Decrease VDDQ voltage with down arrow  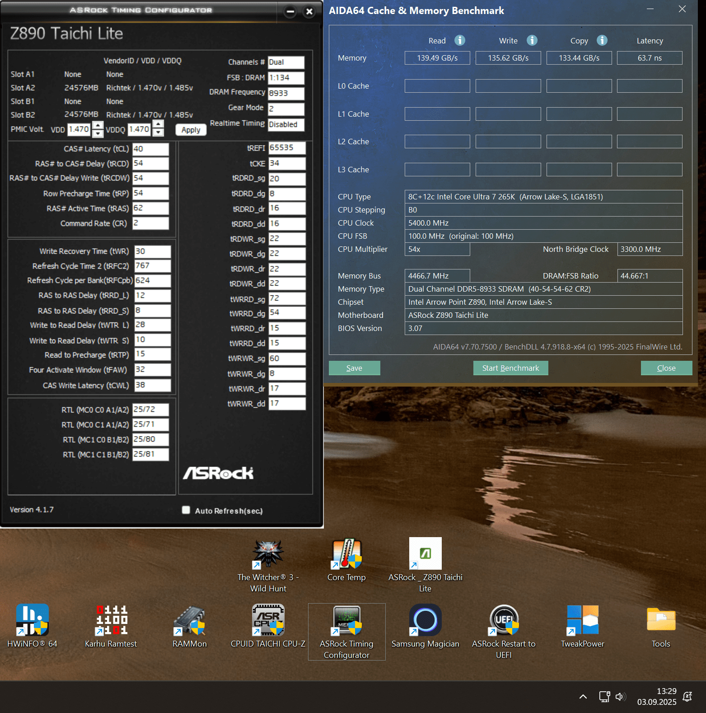tap(158, 132)
